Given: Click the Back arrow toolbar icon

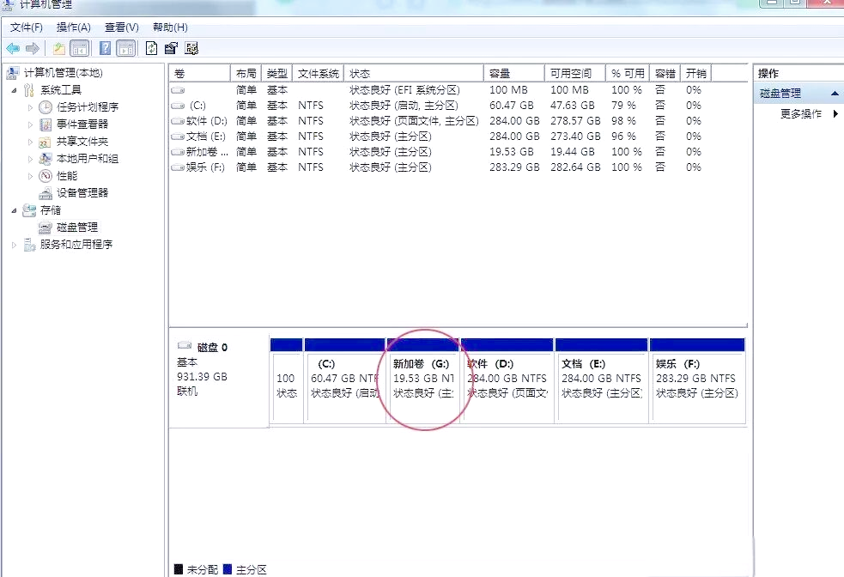Looking at the screenshot, I should [x=13, y=48].
